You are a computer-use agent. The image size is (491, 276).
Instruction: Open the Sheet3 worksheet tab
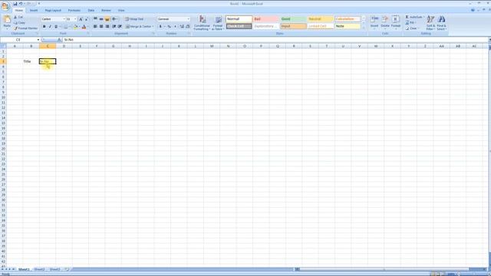coord(54,269)
